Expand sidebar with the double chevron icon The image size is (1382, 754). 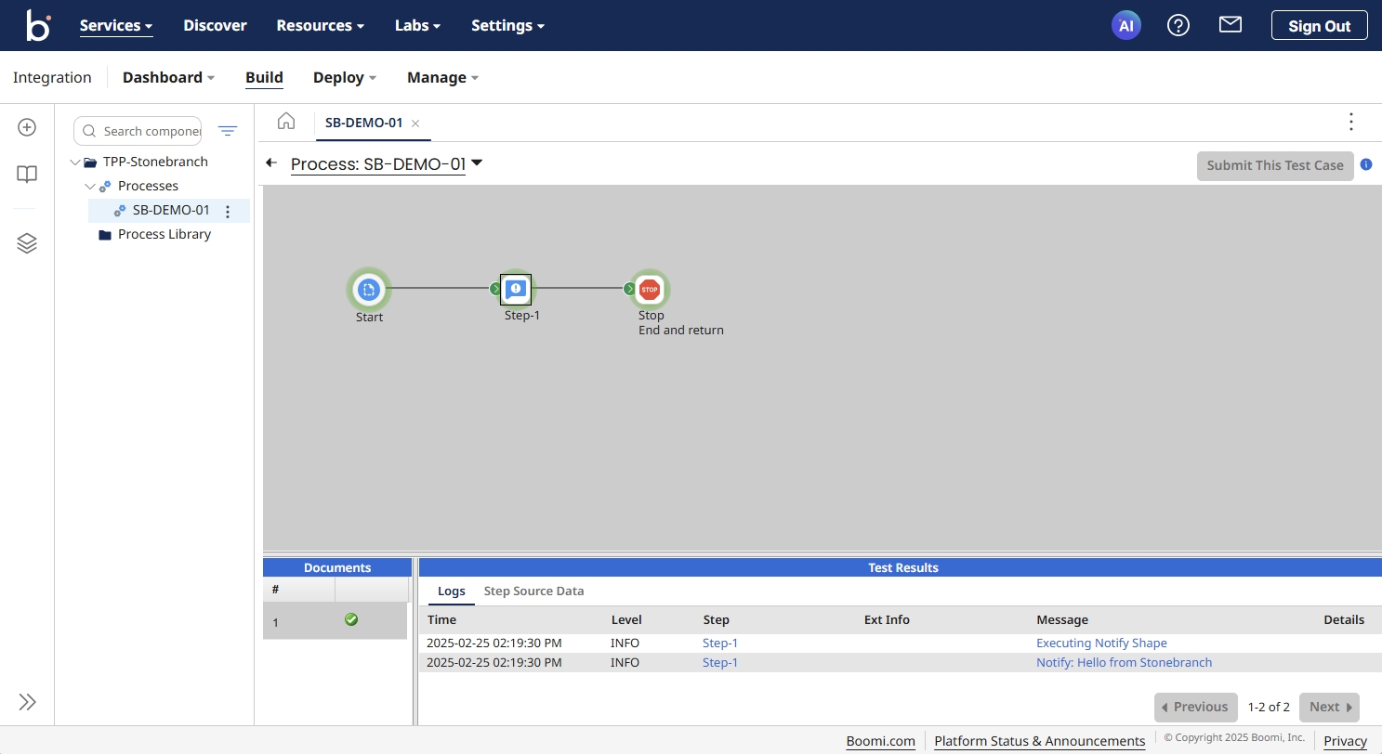27,702
